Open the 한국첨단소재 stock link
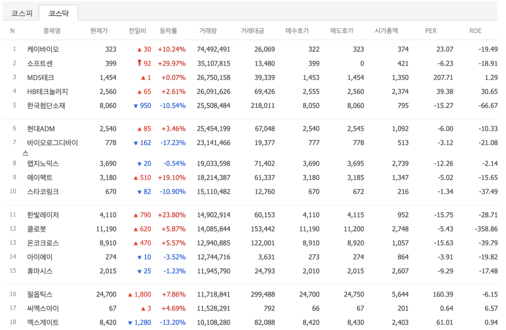 coord(46,106)
